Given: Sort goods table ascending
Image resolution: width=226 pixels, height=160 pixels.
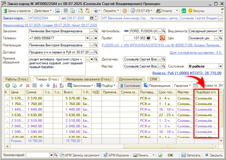Looking at the screenshot, I should point(55,86).
